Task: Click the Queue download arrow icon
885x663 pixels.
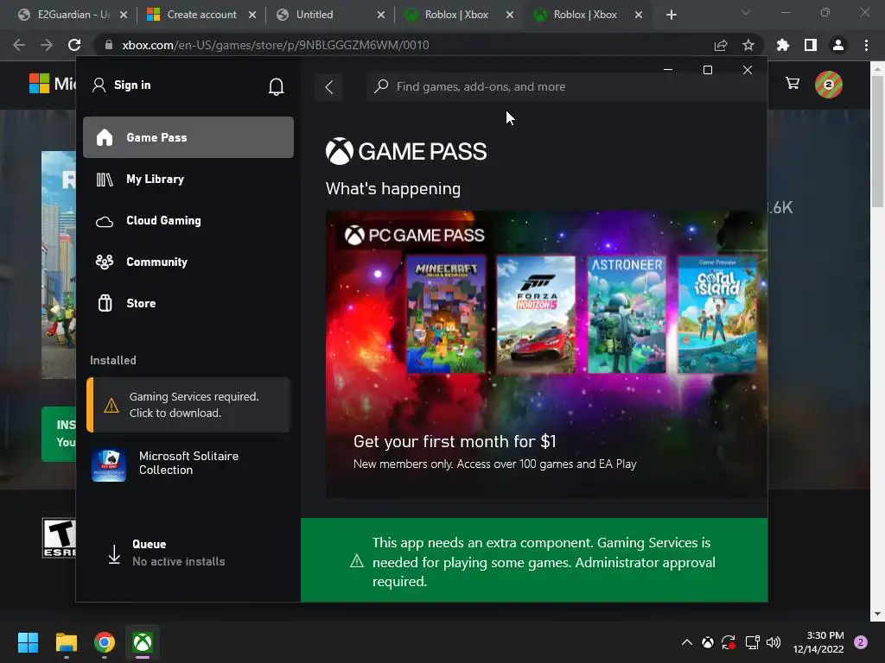Action: pos(114,554)
